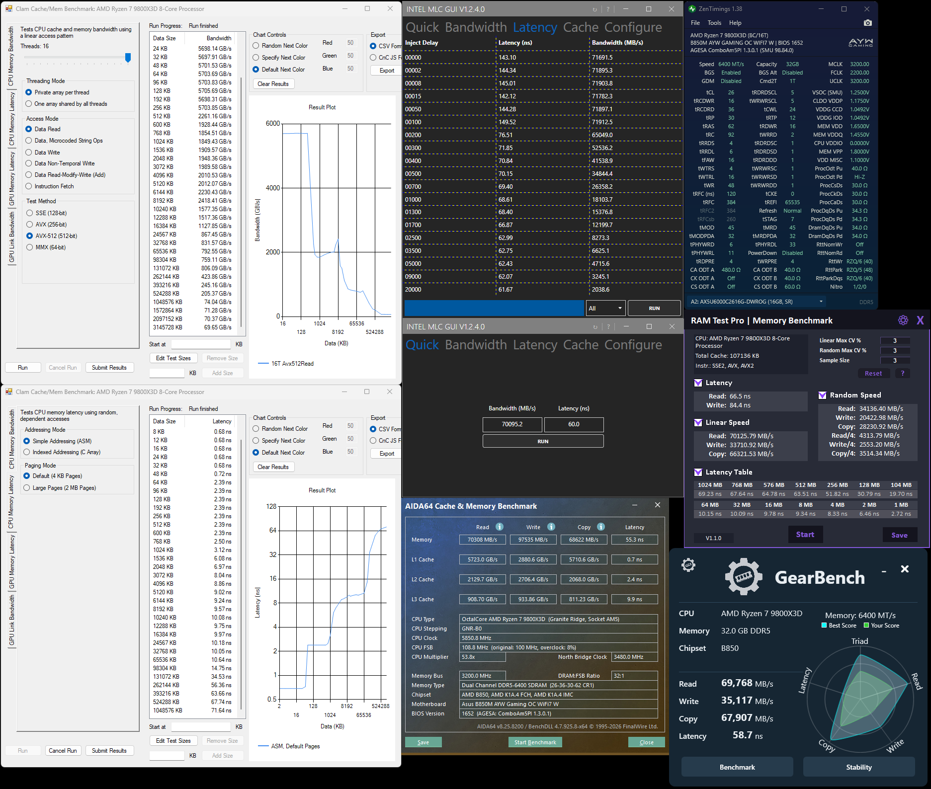Screen dimensions: 931x789
Task: Click the GearBench logo gear icon
Action: [x=744, y=576]
